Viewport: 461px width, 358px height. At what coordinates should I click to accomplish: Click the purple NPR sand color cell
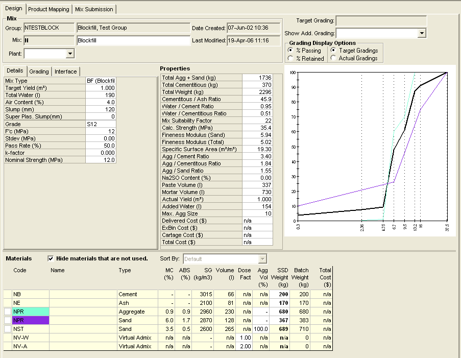point(30,320)
